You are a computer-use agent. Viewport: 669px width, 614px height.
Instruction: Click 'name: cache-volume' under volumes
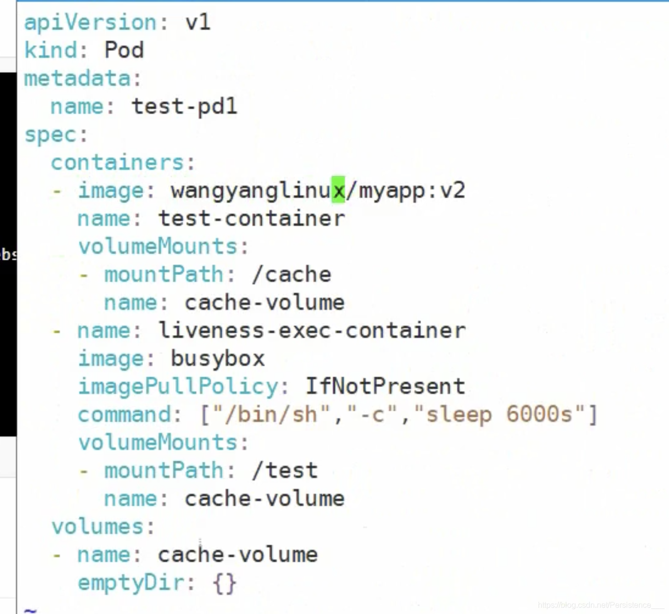pyautogui.click(x=197, y=554)
